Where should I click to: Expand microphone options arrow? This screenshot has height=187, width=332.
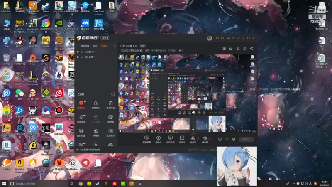[198, 139]
